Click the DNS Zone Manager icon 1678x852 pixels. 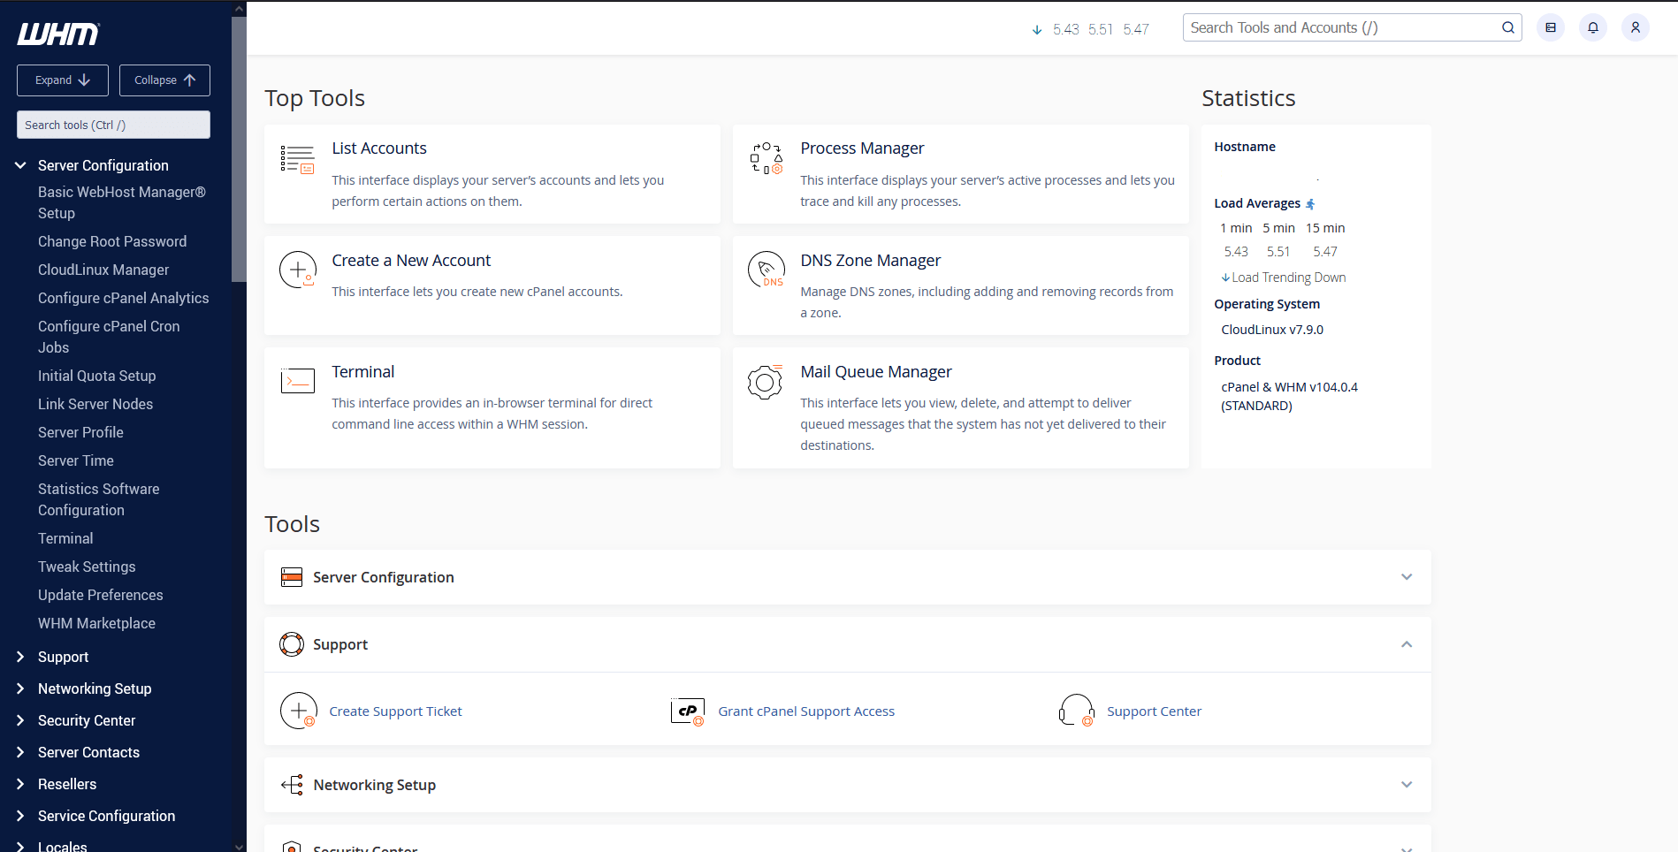[x=766, y=270]
